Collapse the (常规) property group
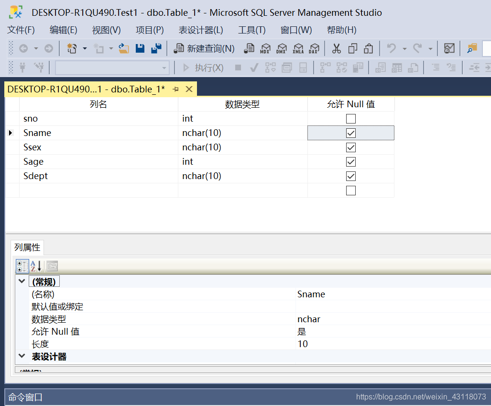The height and width of the screenshot is (406, 491). (22, 281)
